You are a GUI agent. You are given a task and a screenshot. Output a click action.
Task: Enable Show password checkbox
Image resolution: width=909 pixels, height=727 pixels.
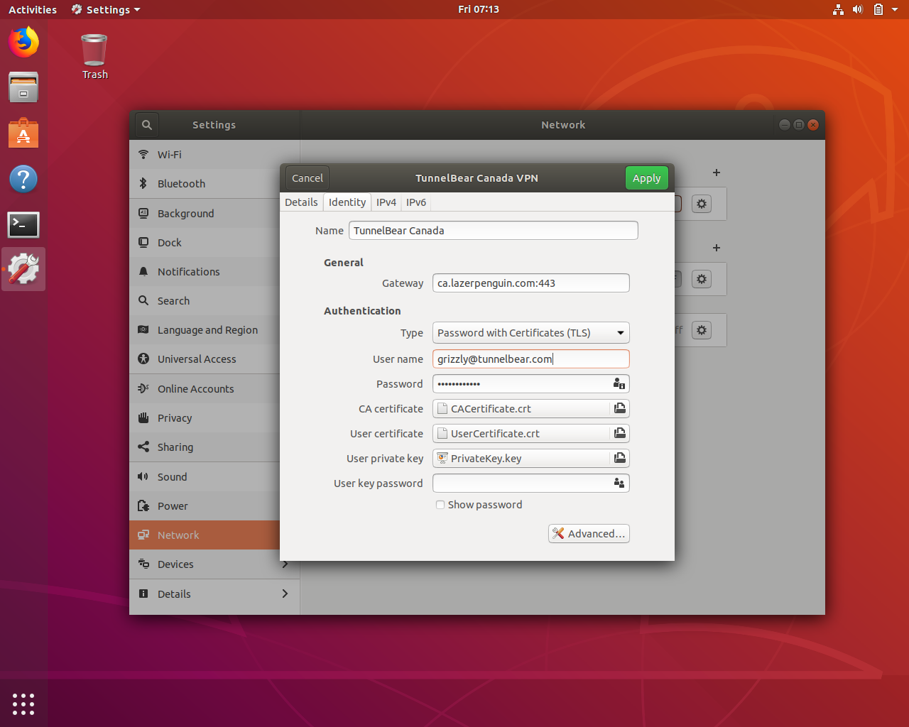coord(440,505)
